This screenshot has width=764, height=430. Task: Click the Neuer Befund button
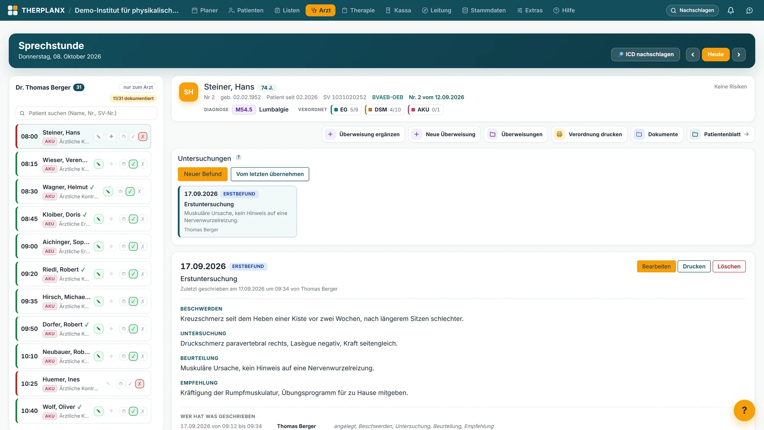pyautogui.click(x=202, y=174)
